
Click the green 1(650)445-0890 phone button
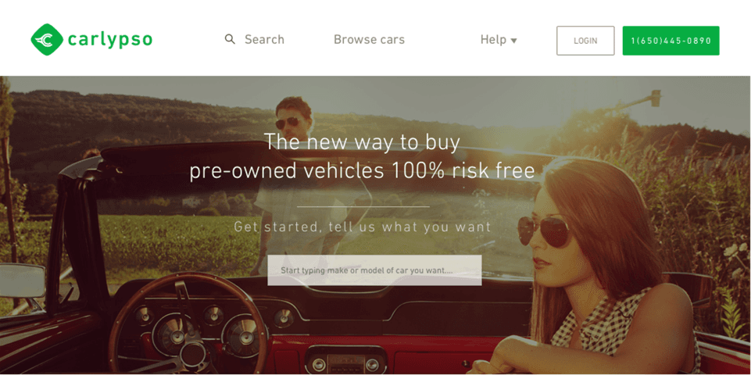click(671, 41)
